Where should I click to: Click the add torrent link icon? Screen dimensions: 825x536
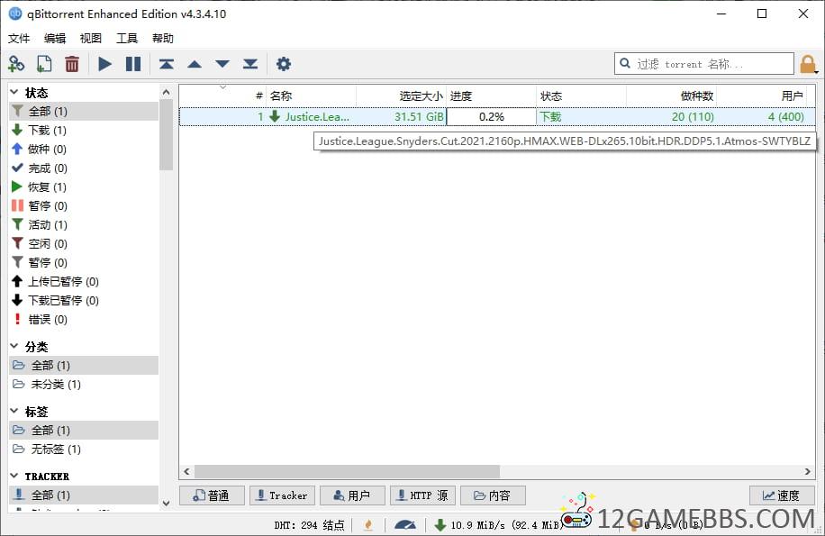(x=16, y=64)
